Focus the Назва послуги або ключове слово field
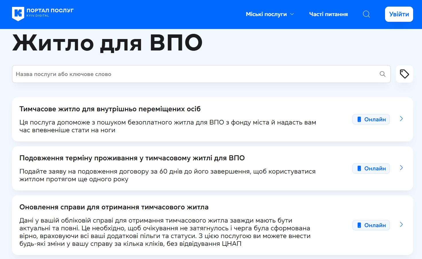 (195, 74)
